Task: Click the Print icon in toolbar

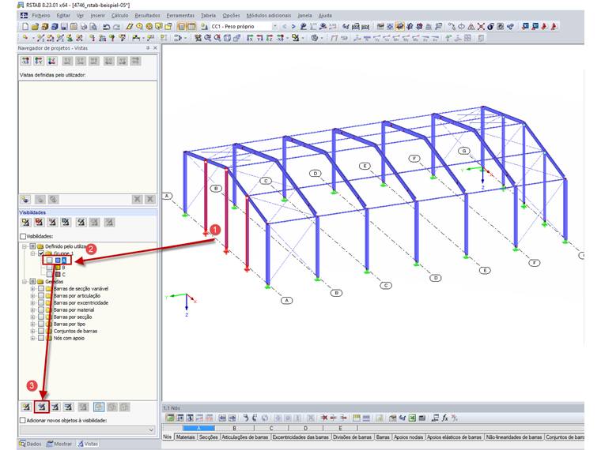Action: [x=83, y=26]
